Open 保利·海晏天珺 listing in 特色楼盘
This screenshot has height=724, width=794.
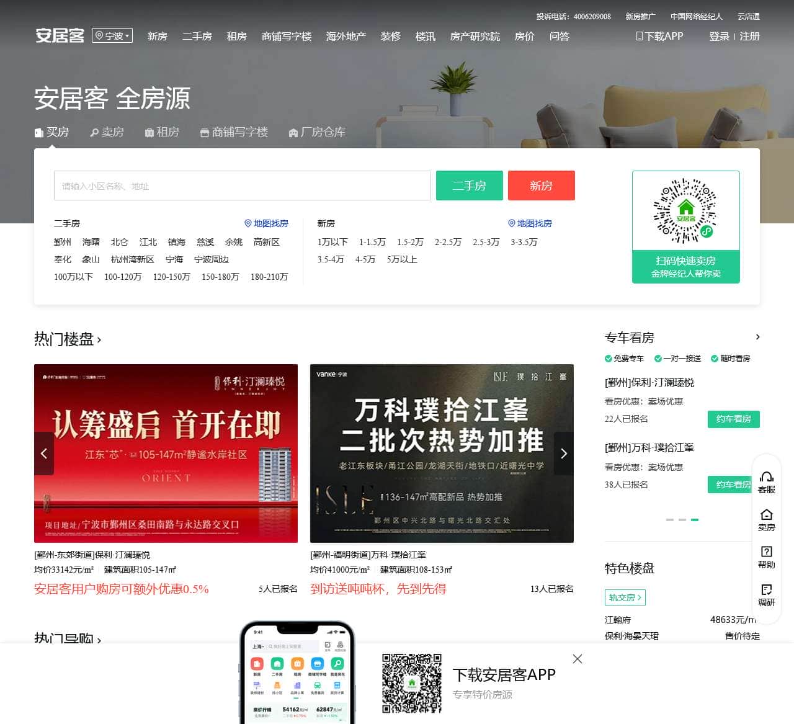(x=632, y=636)
